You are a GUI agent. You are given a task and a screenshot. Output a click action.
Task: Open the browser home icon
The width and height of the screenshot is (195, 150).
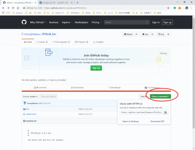(18, 8)
